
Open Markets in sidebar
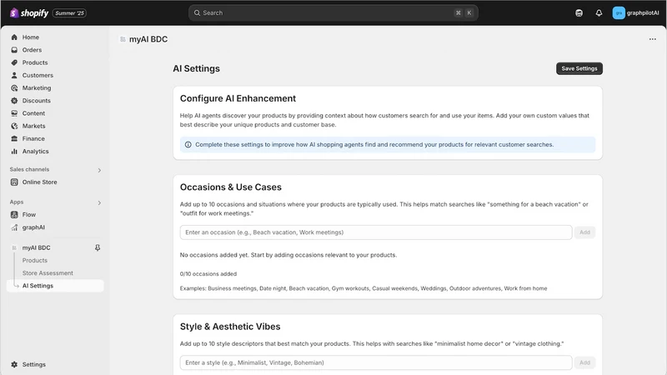click(33, 126)
